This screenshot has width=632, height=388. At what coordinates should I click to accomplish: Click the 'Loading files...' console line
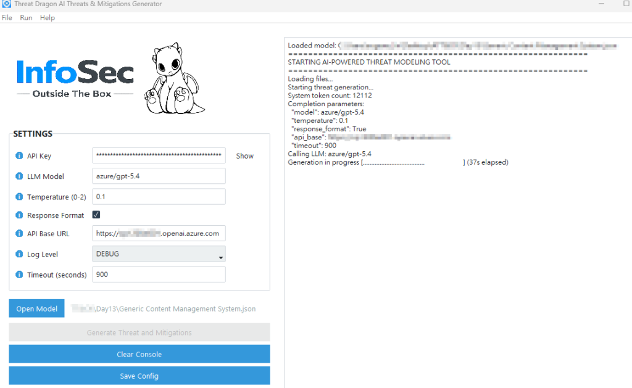click(x=310, y=79)
